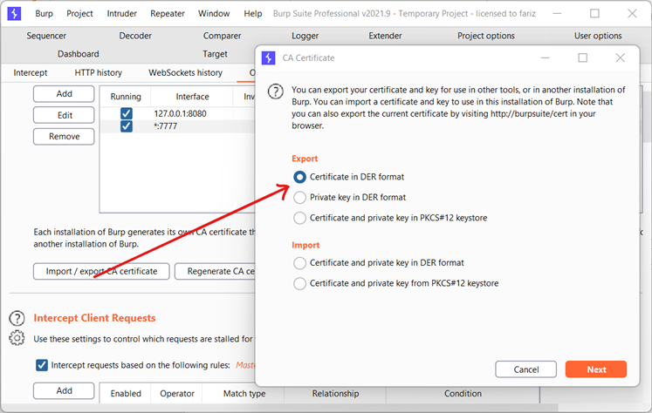Image resolution: width=652 pixels, height=413 pixels.
Task: Choose import from PKCS#12 keystore option
Action: click(299, 283)
